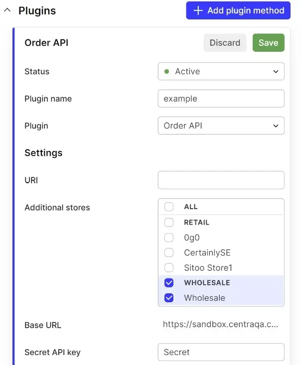
Task: Enable the 0g0 store checkbox
Action: 169,238
